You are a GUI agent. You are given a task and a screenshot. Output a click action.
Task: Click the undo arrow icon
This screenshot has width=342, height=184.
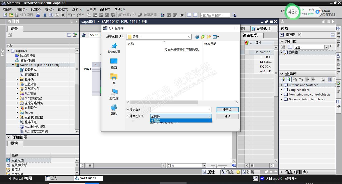70,15
